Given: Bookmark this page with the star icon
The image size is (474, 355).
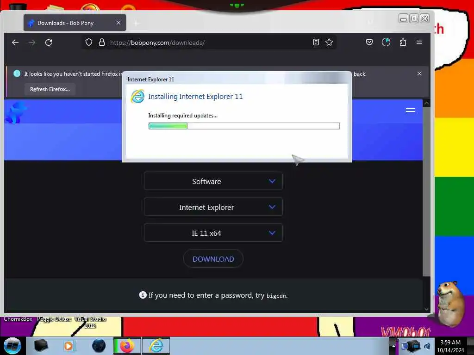Looking at the screenshot, I should (329, 42).
